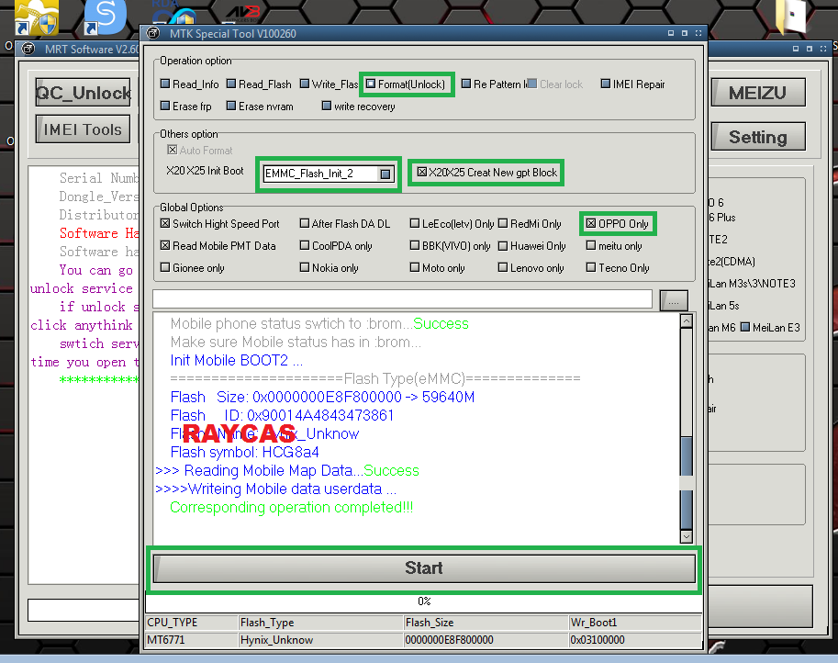
Task: Tick the Lenovo only checkbox
Action: (503, 267)
